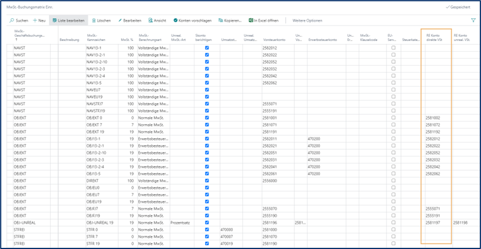Open the filter pane funnel icon
This screenshot has width=481, height=249.
473,21
